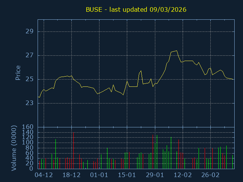Select the 18-12 date label
The image size is (243, 182).
(x=71, y=175)
